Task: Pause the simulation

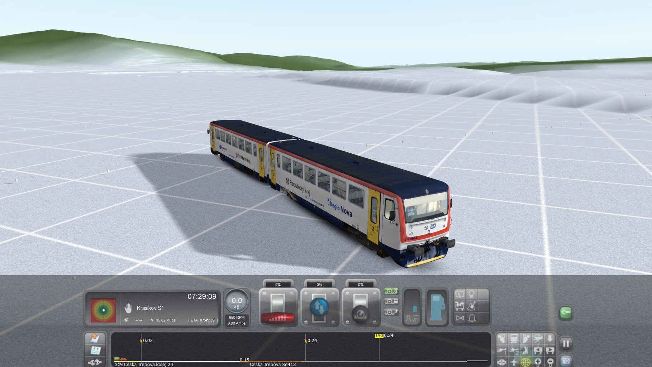Action: pyautogui.click(x=566, y=344)
